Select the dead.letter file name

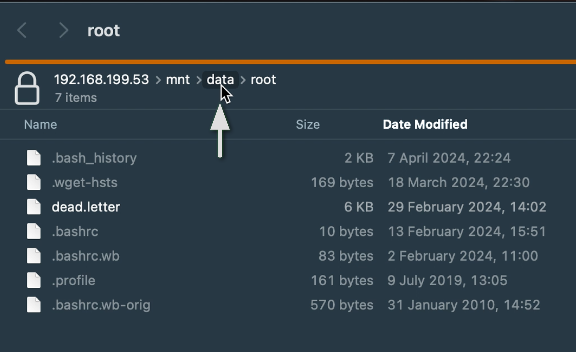(x=86, y=207)
